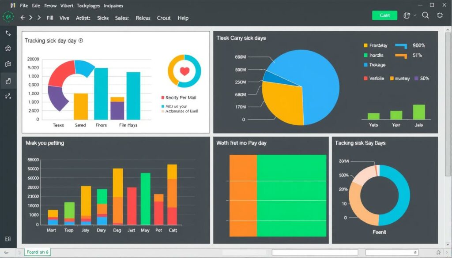Open the Vibert menu

tap(67, 5)
